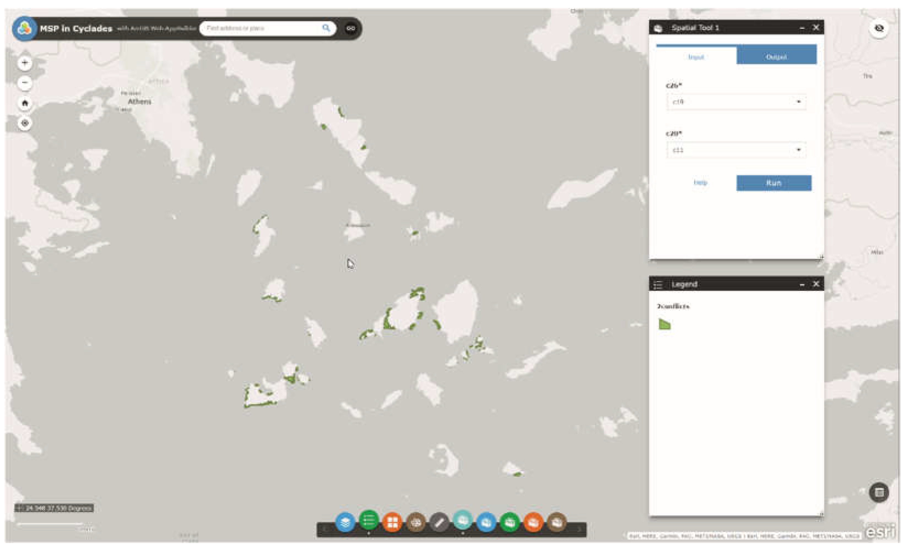Click the link icon beside search
The height and width of the screenshot is (551, 904).
[351, 28]
